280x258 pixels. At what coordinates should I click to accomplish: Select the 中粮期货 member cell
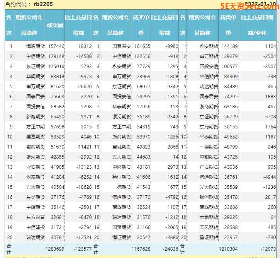(x=209, y=157)
